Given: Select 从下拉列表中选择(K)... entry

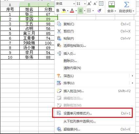Looking at the screenshot, I should pyautogui.click(x=95, y=121).
